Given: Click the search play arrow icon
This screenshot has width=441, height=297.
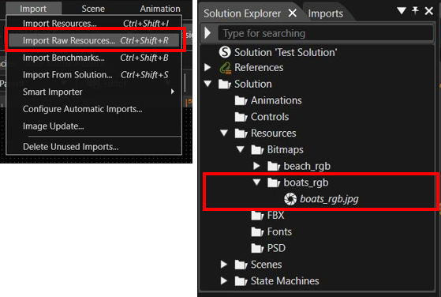Looking at the screenshot, I should (x=207, y=33).
